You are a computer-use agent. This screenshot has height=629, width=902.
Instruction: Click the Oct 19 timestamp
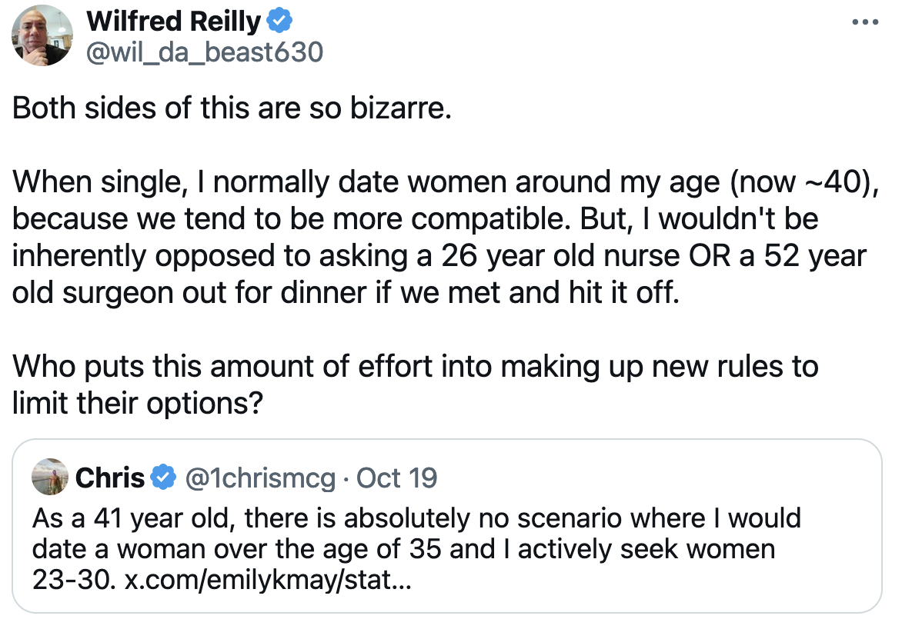point(397,478)
